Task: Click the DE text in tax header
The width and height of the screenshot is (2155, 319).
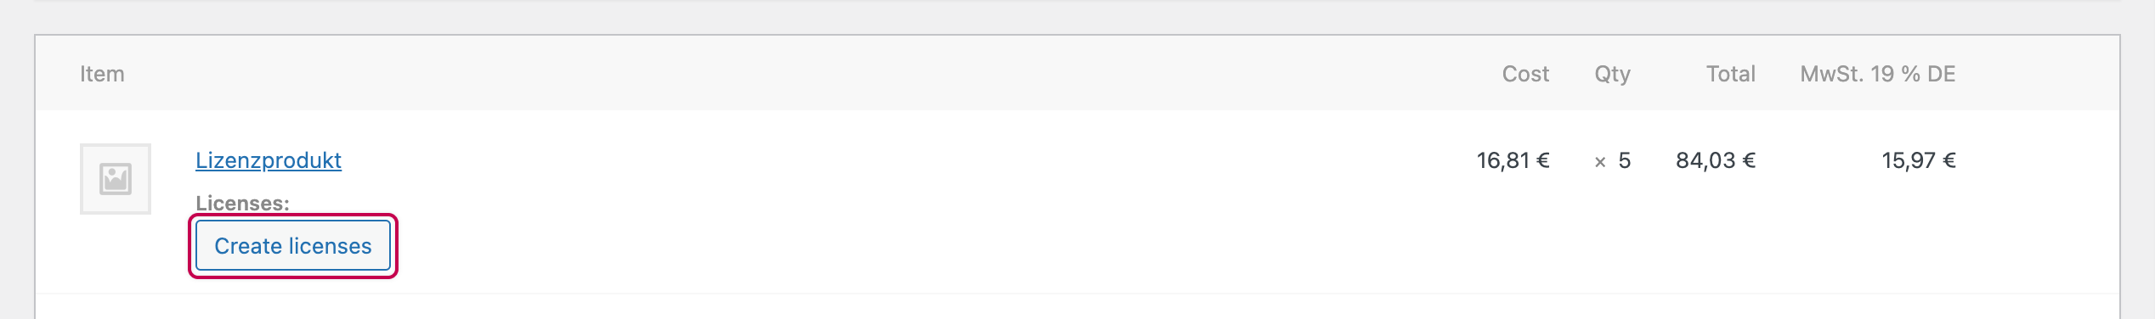Action: pyautogui.click(x=1941, y=74)
